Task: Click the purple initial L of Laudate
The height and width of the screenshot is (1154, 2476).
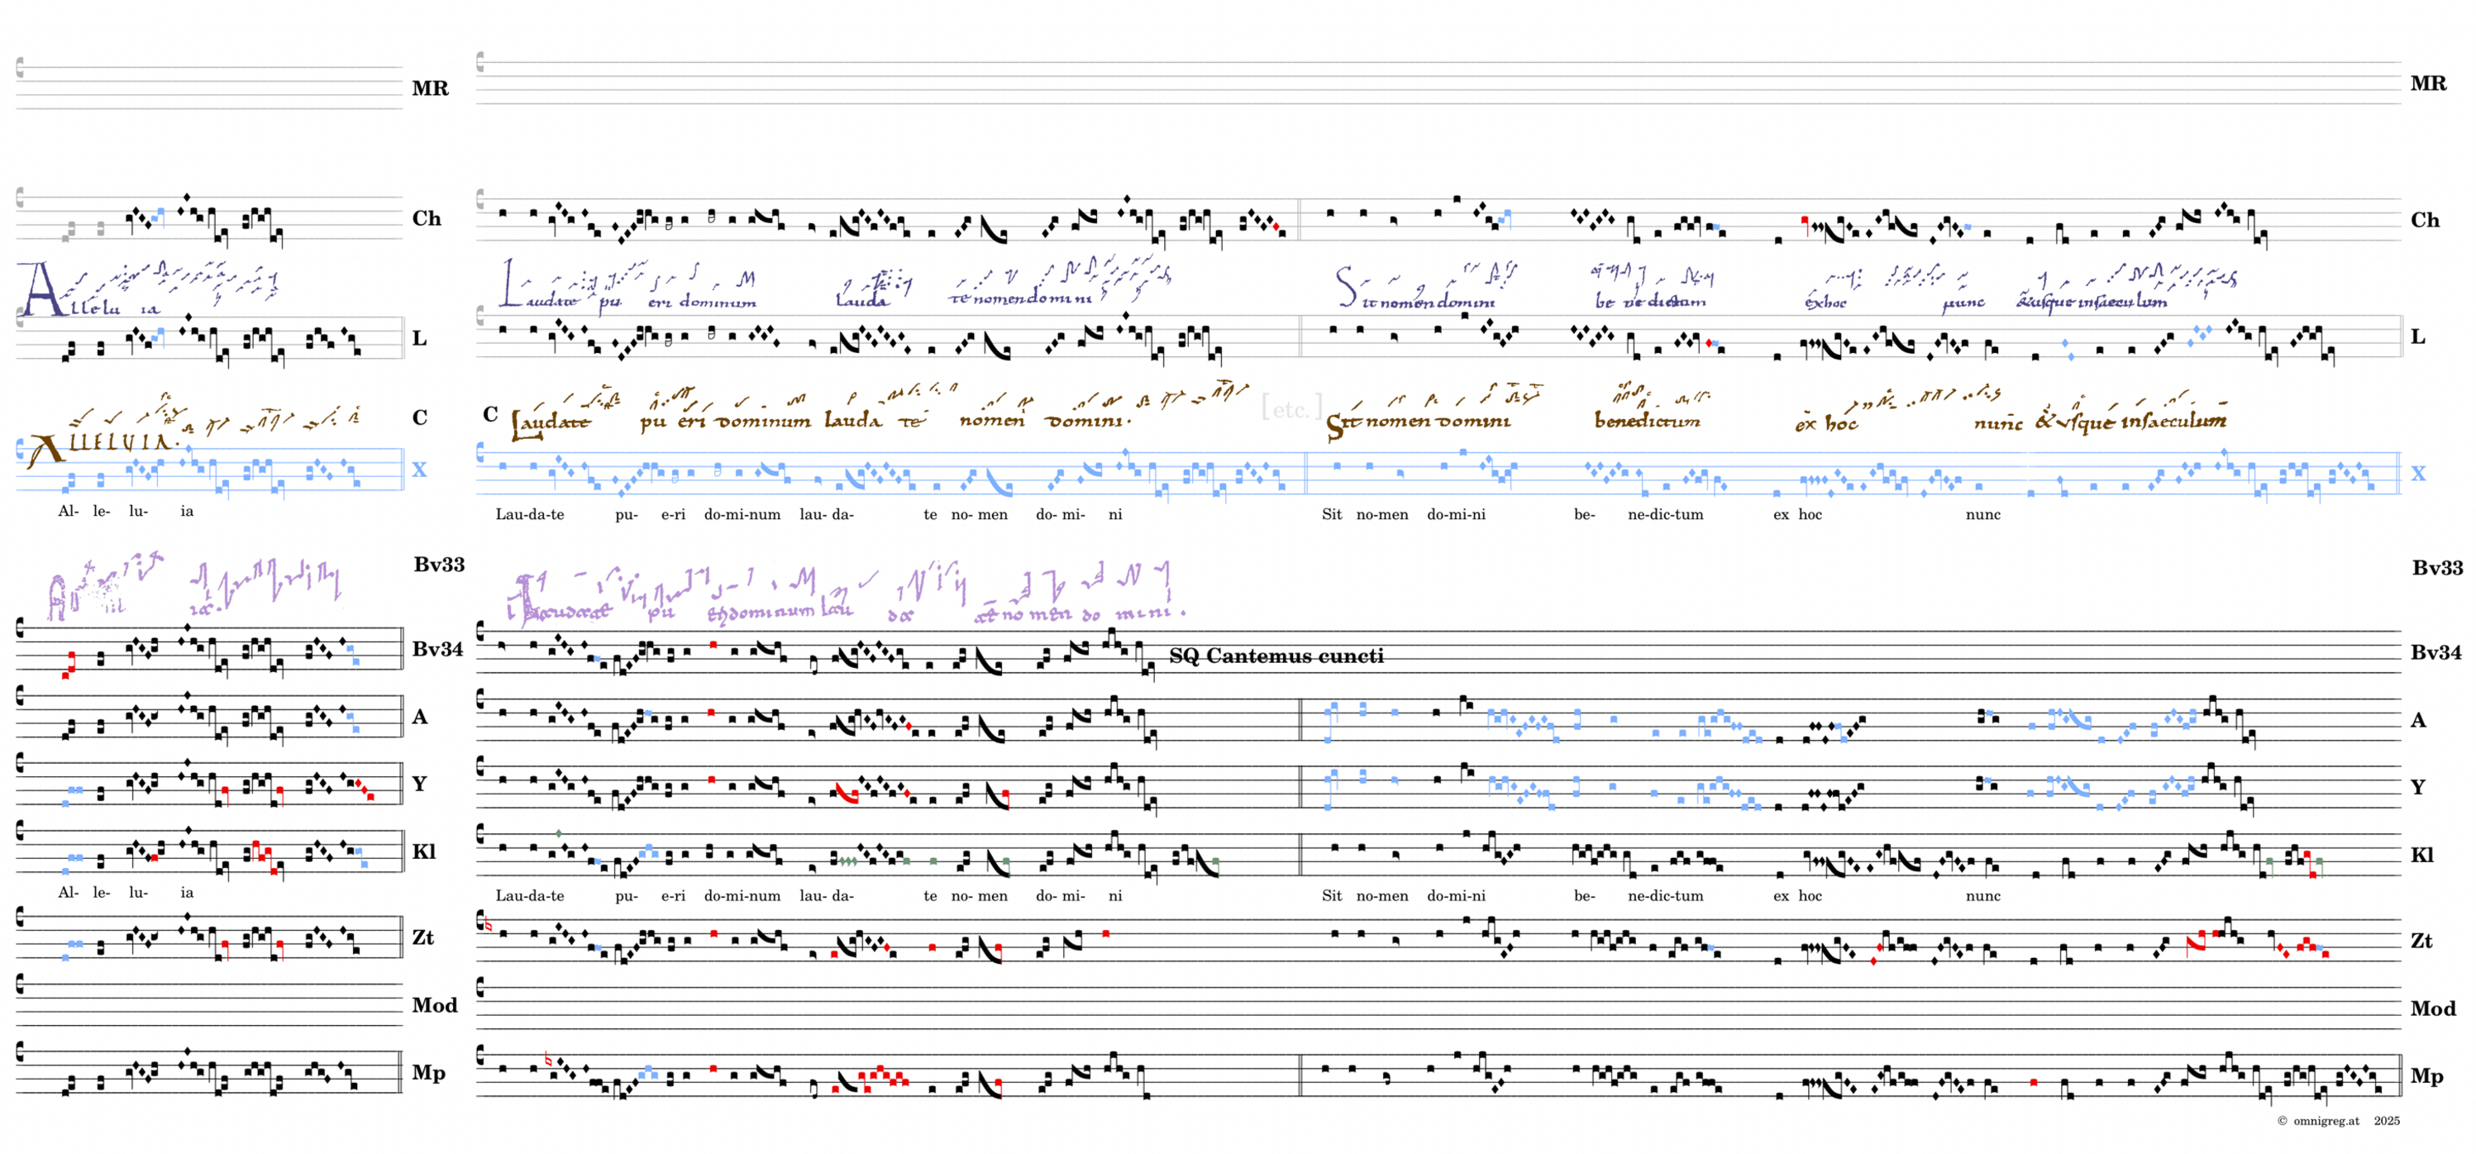Action: point(509,284)
